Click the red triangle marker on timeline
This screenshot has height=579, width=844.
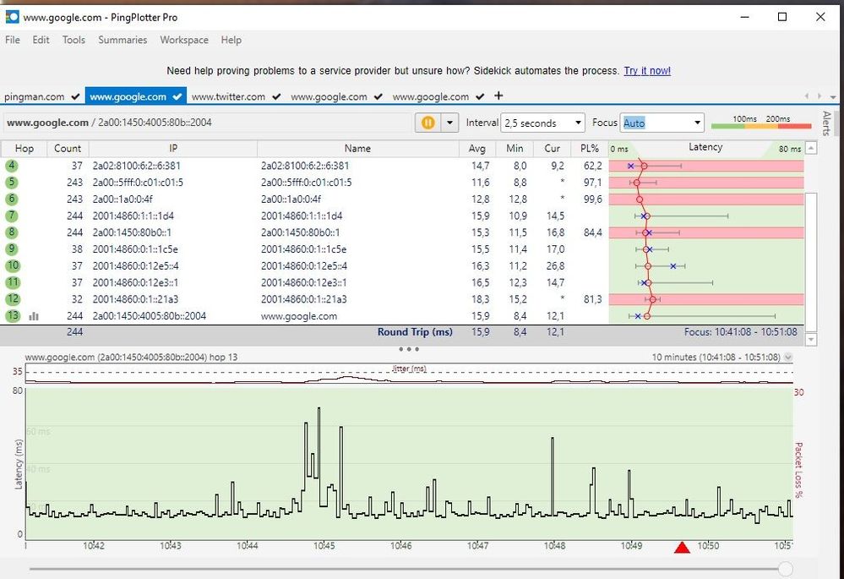[x=682, y=547]
